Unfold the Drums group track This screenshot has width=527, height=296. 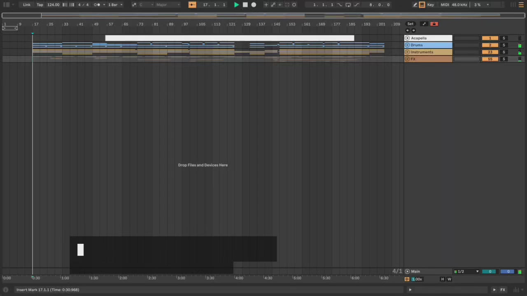[407, 45]
